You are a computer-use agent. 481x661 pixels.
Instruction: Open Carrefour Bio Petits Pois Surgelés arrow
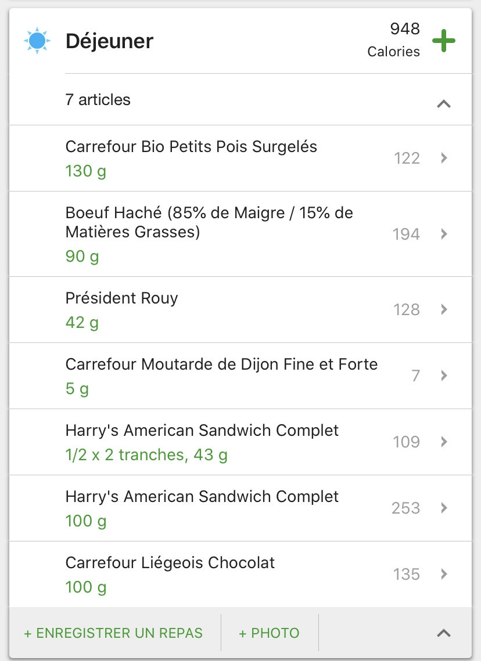pyautogui.click(x=444, y=158)
